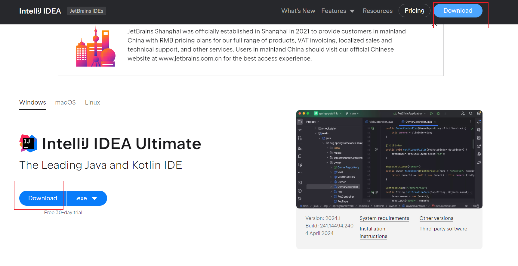
Task: Open the www.jetbrains.com.cn link
Action: click(190, 58)
